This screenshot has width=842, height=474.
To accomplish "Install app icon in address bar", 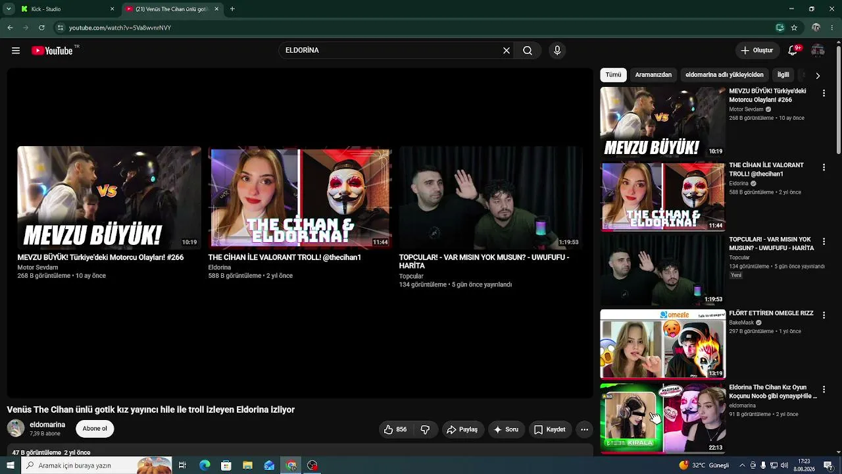I will [780, 28].
